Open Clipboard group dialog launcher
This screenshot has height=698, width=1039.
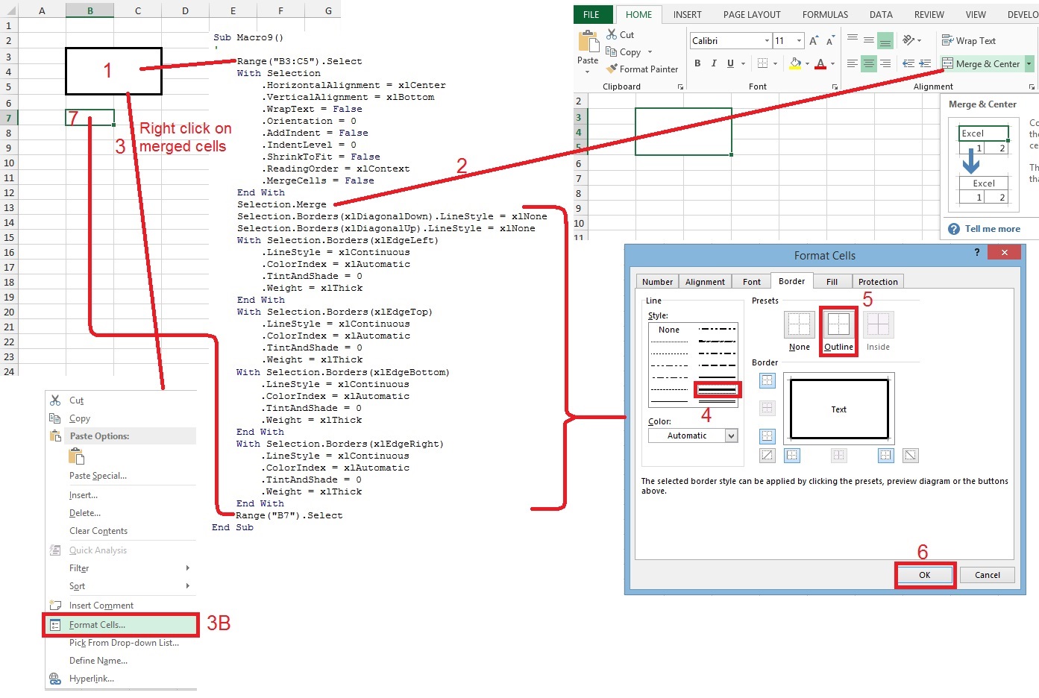click(680, 87)
